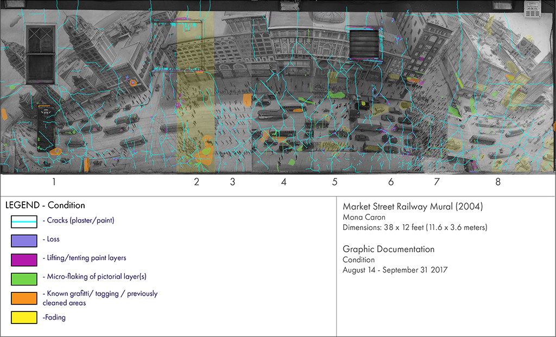Click section marker 3 under the mural
The image size is (556, 337).
click(x=232, y=182)
